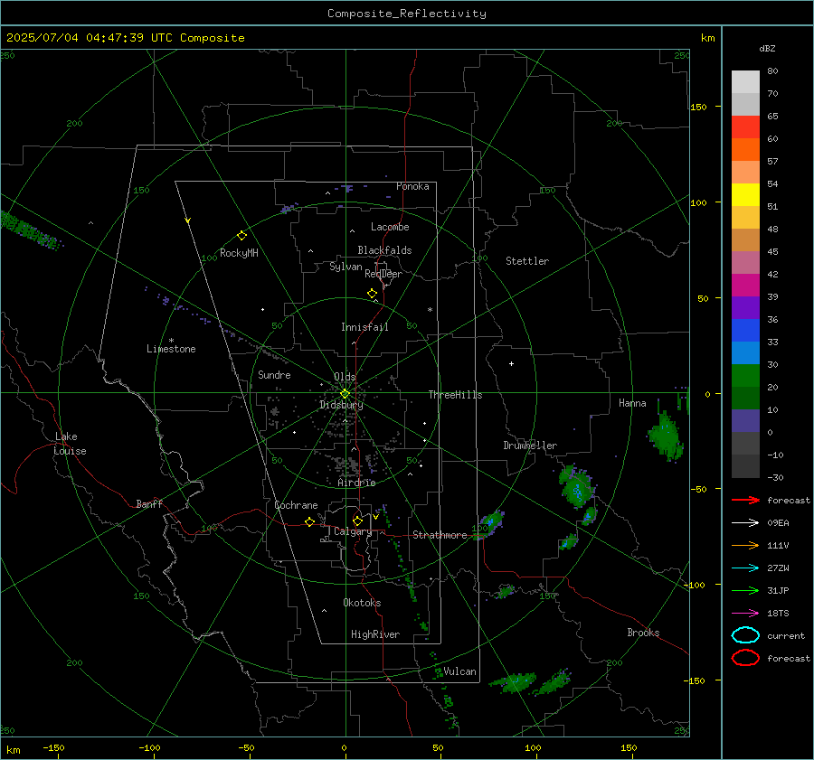This screenshot has height=760, width=814.
Task: Click the Composite_Reflectivity title
Action: point(407,14)
